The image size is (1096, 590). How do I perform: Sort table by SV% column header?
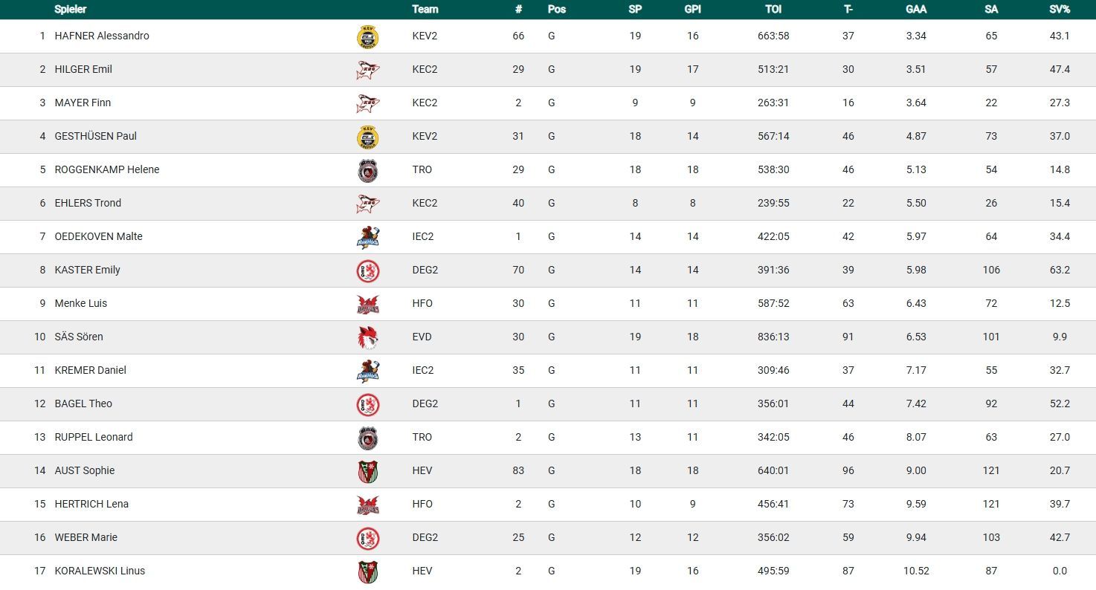coord(1060,10)
